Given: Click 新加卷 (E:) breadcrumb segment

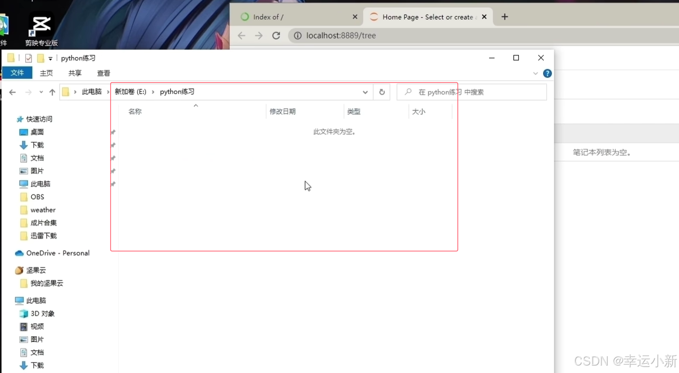Looking at the screenshot, I should pos(131,92).
